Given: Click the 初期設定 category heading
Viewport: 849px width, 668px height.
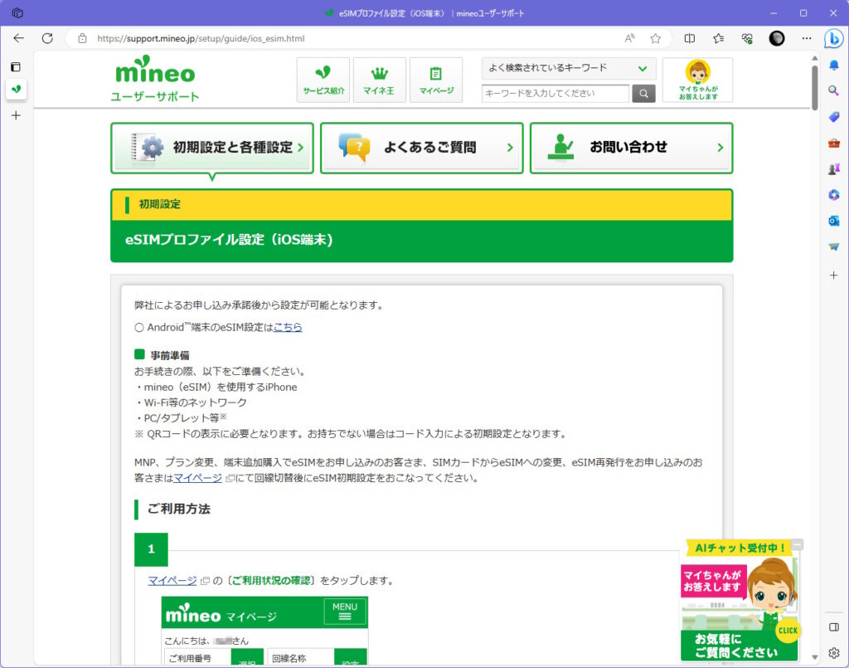Looking at the screenshot, I should tap(160, 204).
